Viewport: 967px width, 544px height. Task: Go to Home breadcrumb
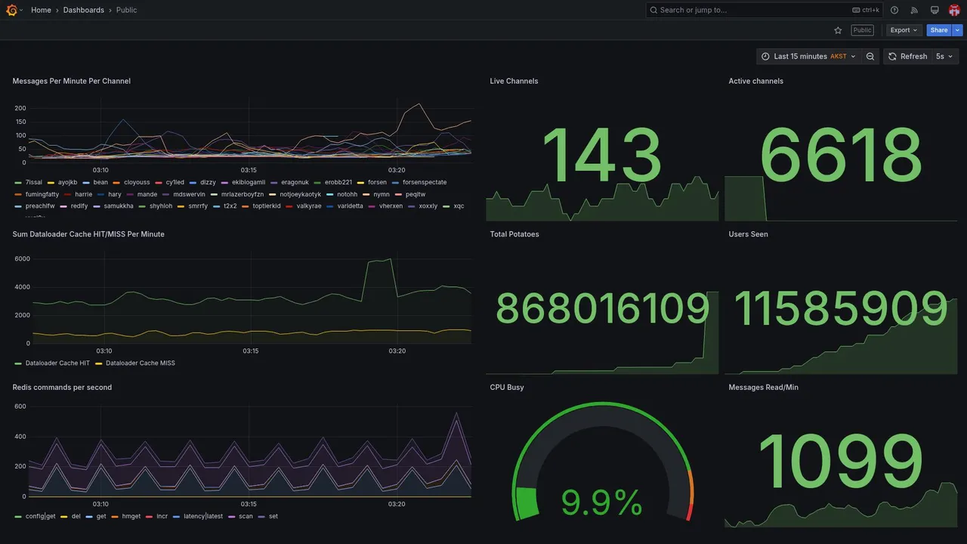pos(41,10)
